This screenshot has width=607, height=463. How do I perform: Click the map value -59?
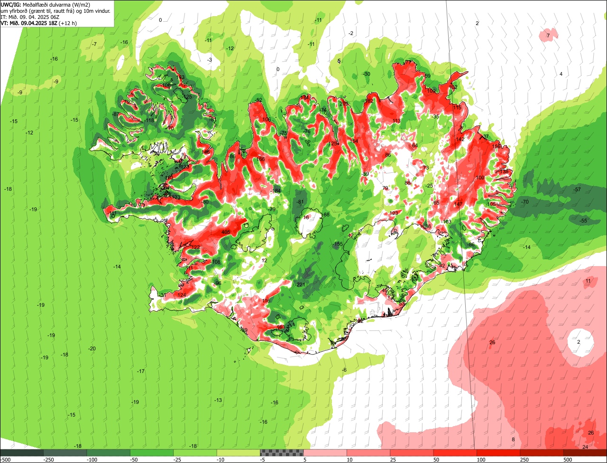coord(365,174)
